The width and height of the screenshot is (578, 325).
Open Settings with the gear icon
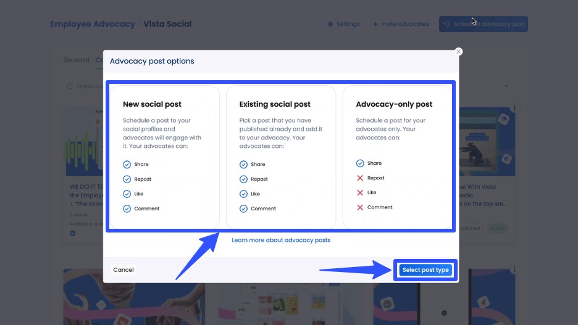point(343,24)
